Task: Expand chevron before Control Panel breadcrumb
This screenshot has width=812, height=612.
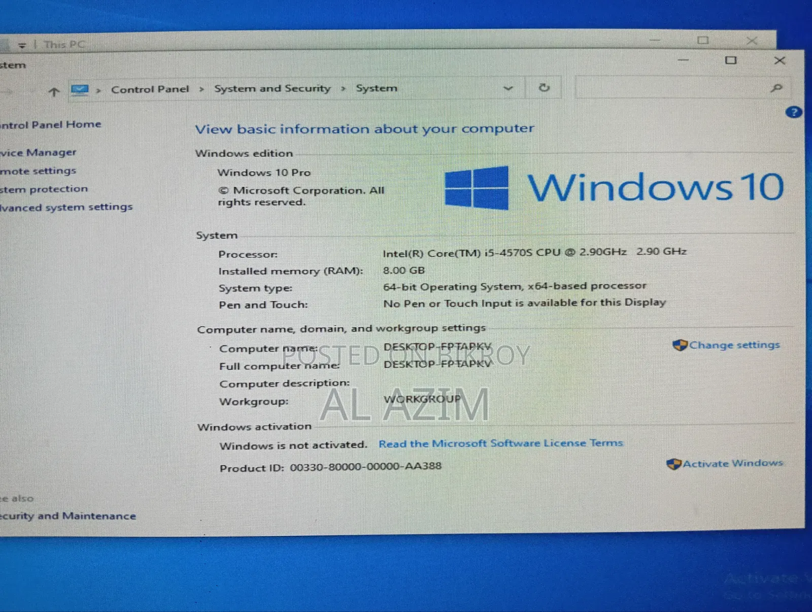Action: coord(99,90)
